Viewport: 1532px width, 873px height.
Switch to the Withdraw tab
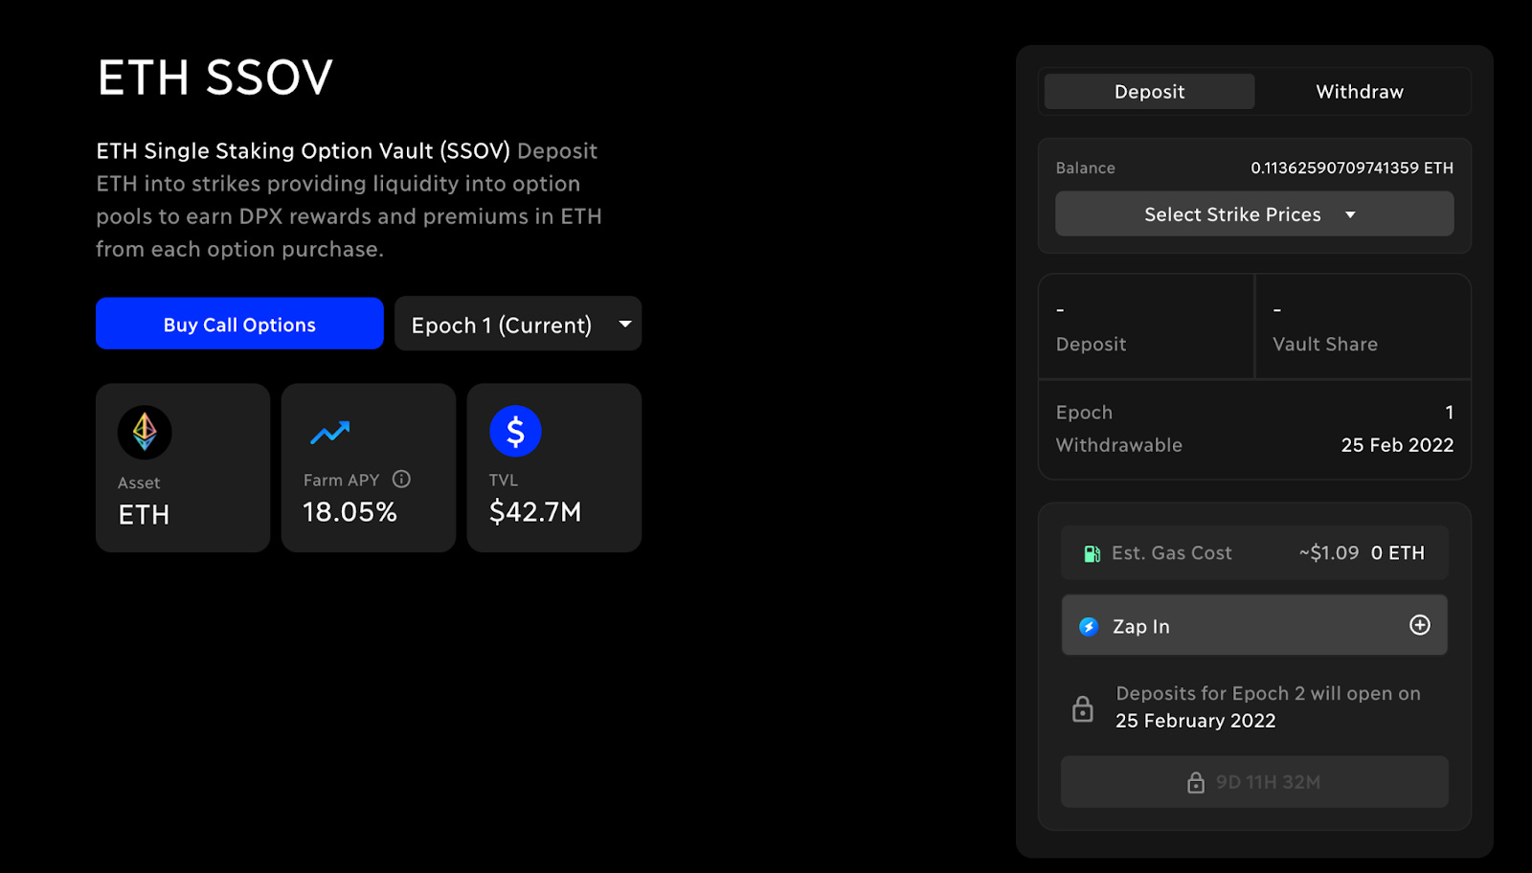pos(1360,92)
